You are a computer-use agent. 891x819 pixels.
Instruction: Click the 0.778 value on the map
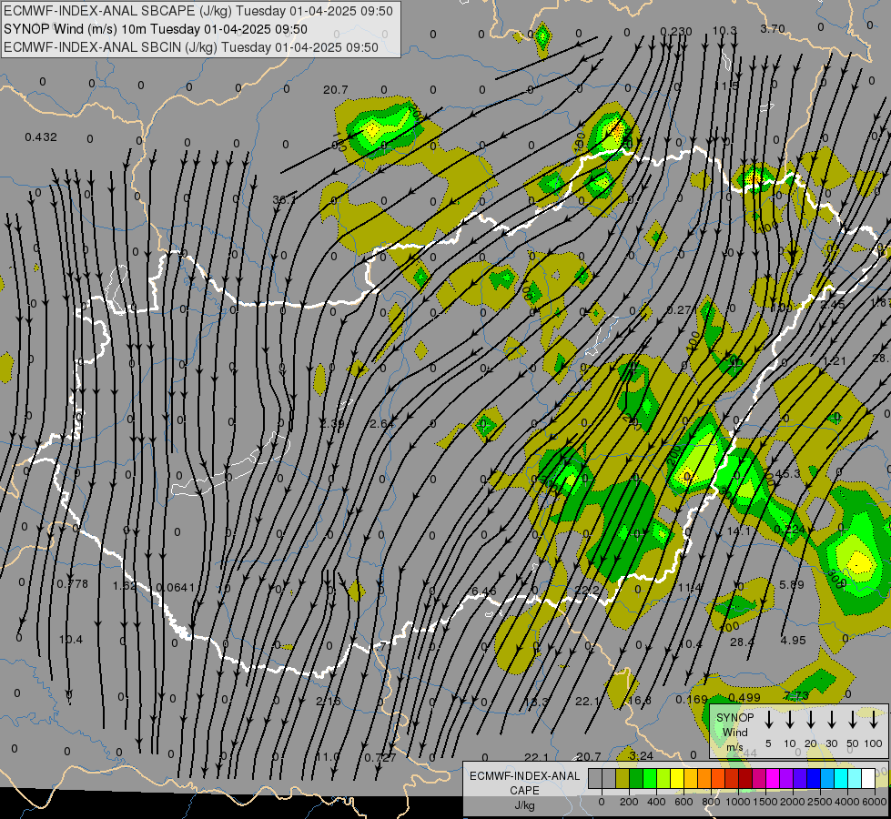click(x=73, y=583)
